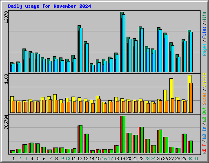Select day 16 on the x-axis
209x163 pixels.
[104, 159]
